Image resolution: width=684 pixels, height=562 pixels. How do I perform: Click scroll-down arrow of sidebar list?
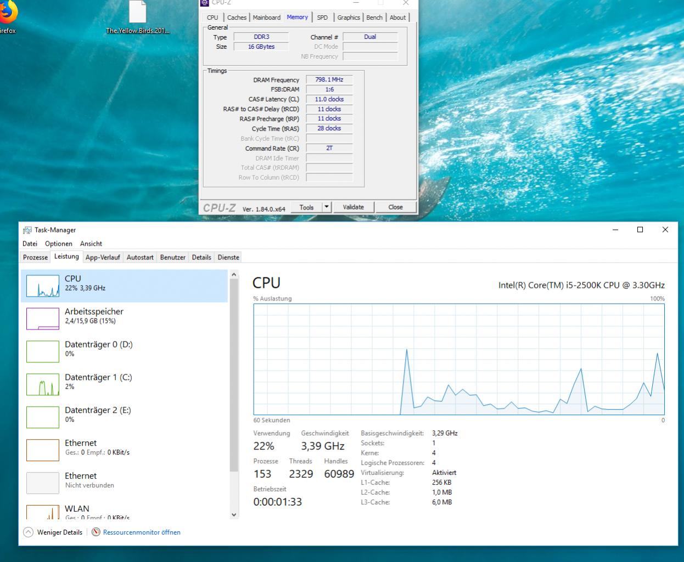pyautogui.click(x=234, y=515)
